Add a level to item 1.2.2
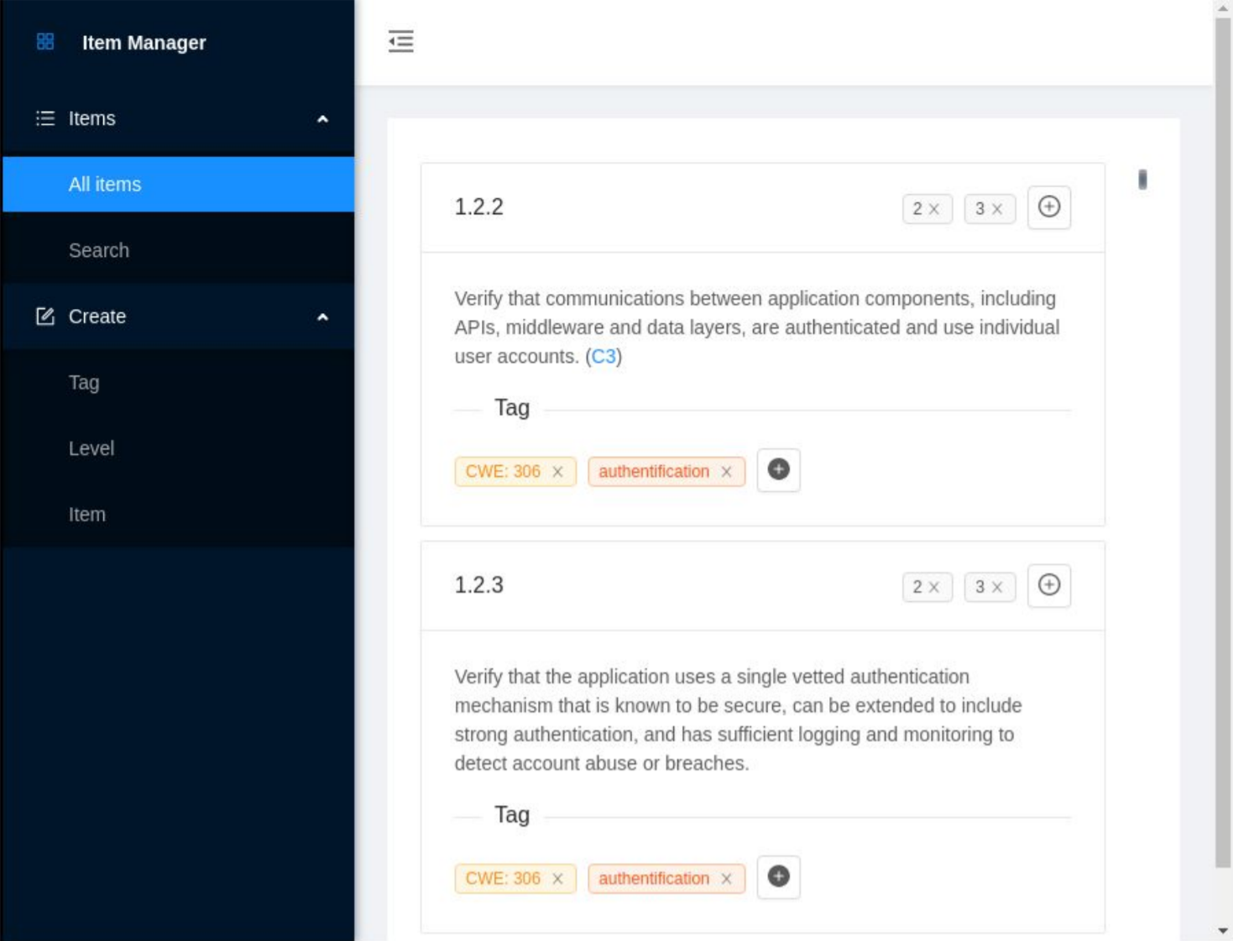This screenshot has height=941, width=1233. coord(1048,207)
